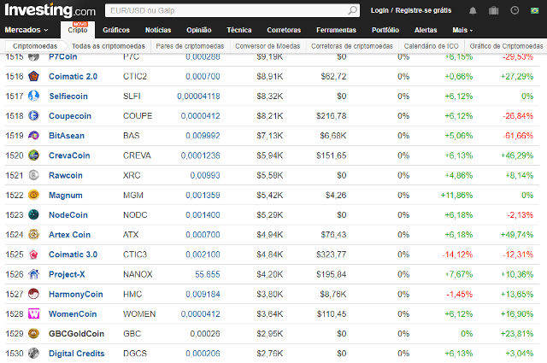
Task: Open the BitAsean link
Action: (x=67, y=136)
